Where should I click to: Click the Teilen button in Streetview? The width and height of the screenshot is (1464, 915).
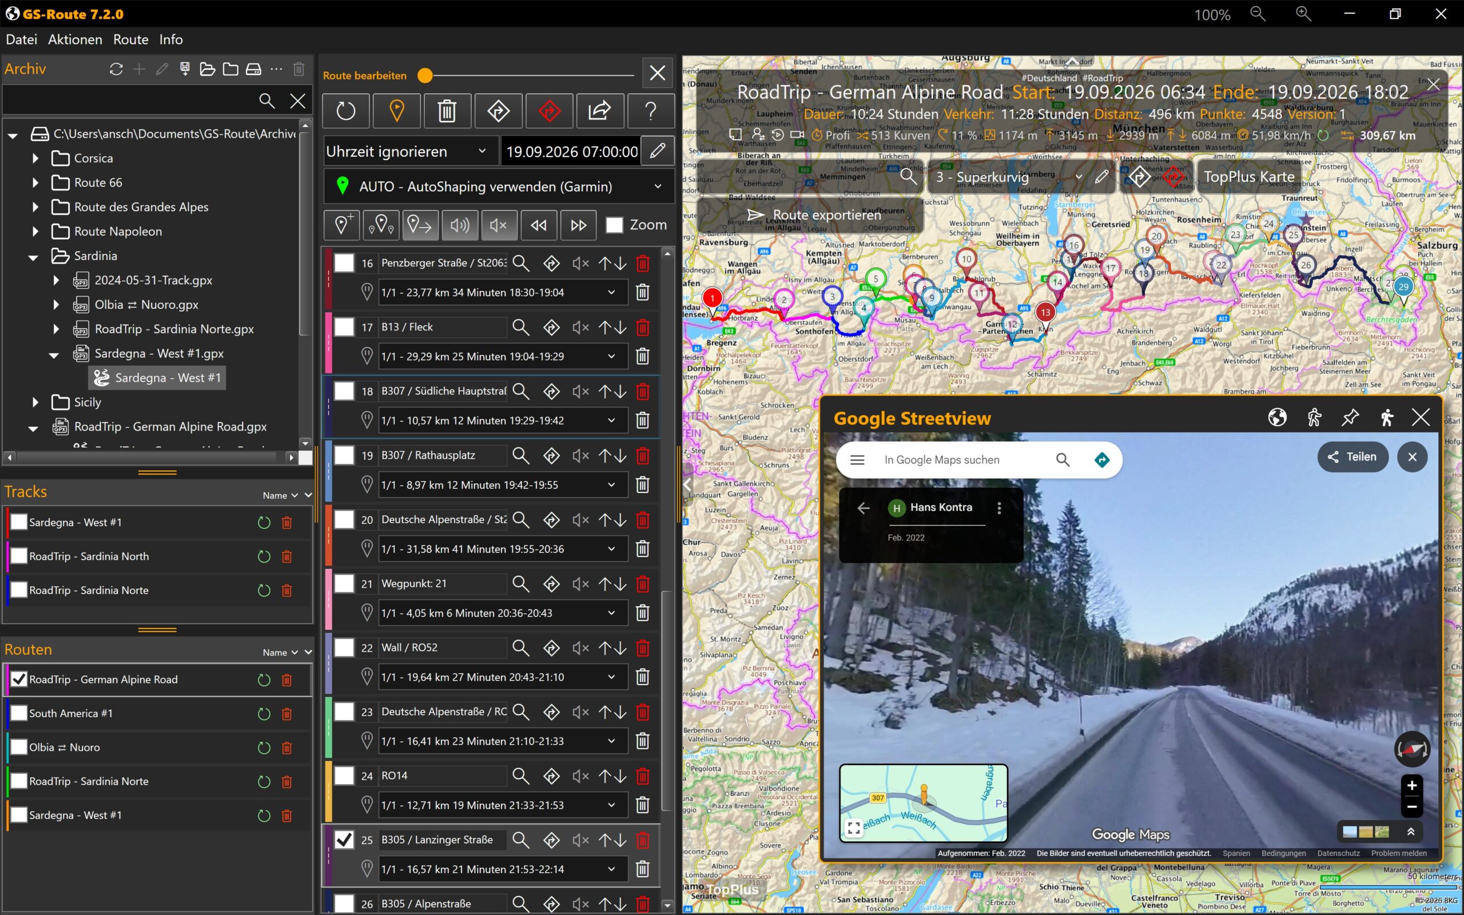(x=1352, y=457)
